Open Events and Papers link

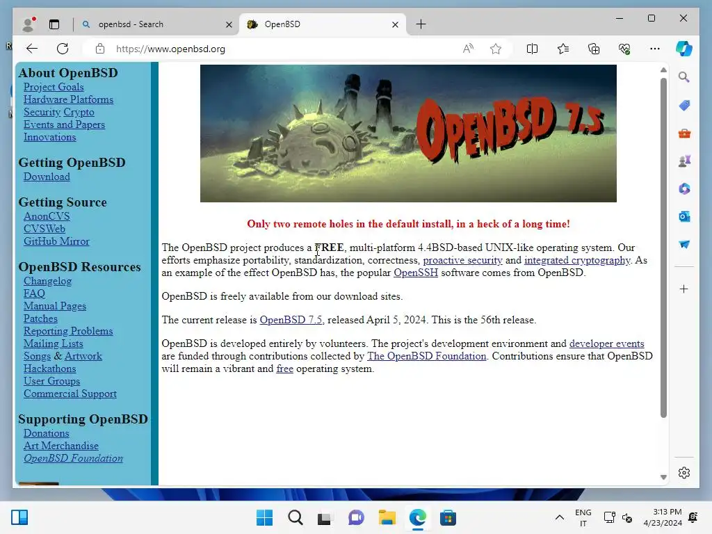point(64,124)
